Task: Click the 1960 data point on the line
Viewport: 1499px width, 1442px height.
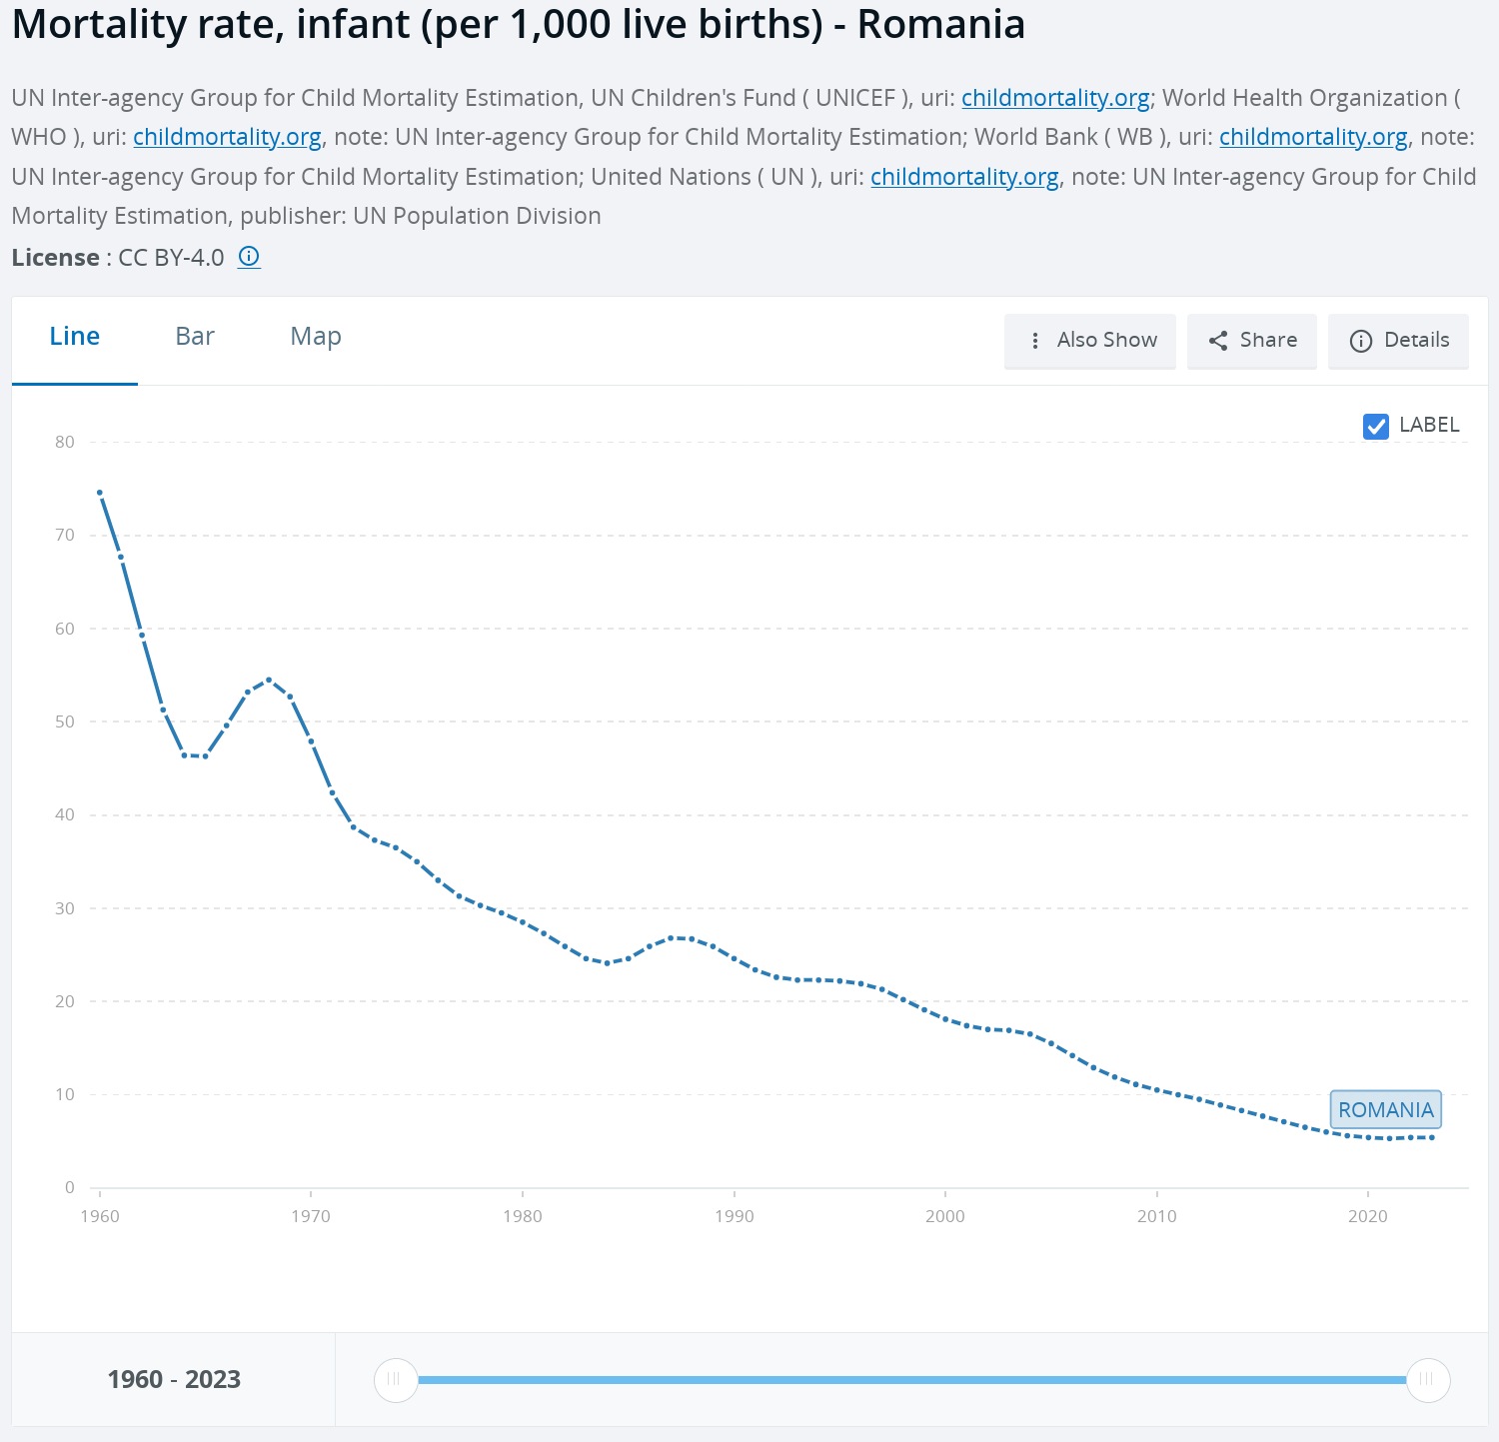Action: 100,493
